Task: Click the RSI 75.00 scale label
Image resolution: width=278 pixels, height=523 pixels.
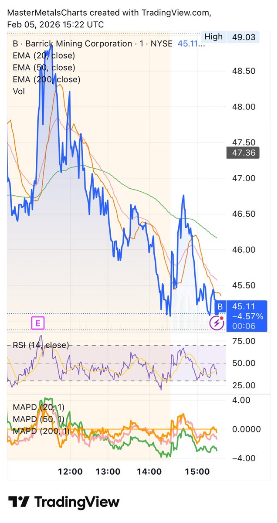Action: (244, 341)
